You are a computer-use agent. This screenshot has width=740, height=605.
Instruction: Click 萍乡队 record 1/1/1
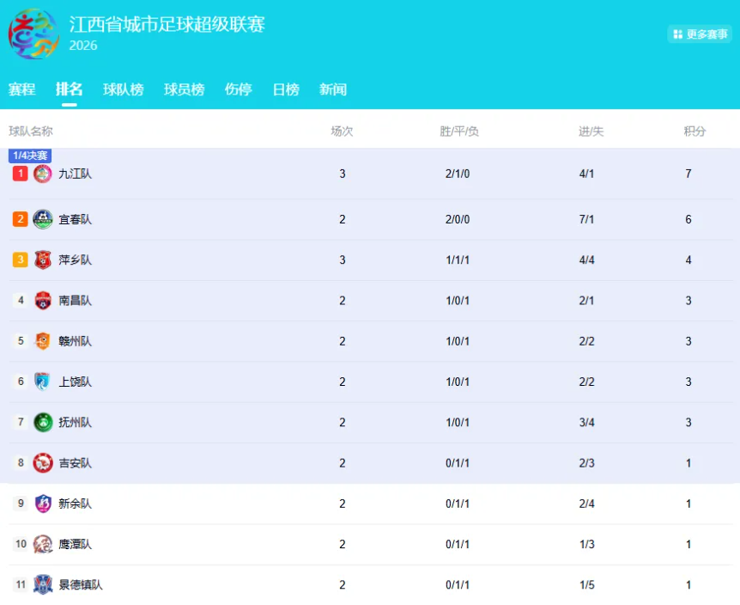click(458, 260)
